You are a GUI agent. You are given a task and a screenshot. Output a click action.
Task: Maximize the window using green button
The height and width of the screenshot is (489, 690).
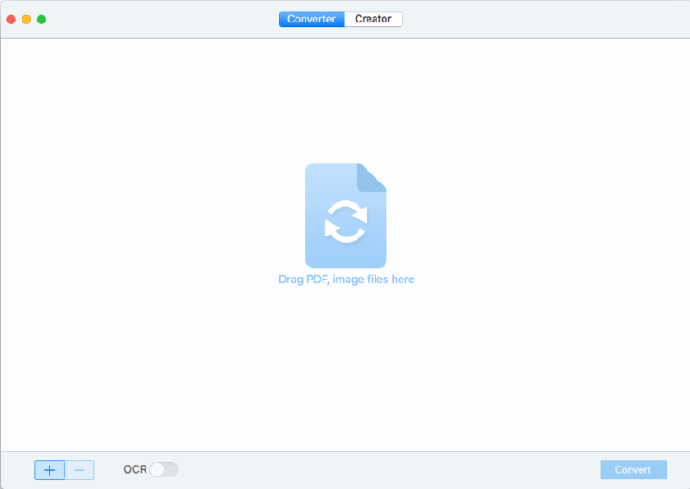(x=41, y=19)
